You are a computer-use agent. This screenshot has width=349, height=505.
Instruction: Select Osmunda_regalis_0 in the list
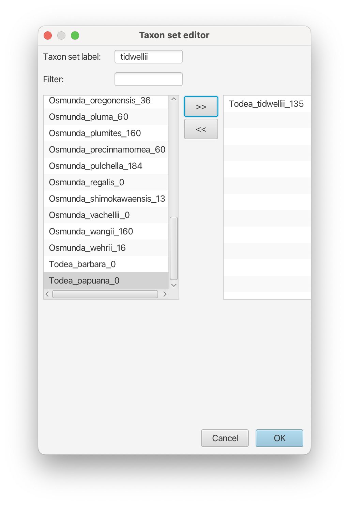pyautogui.click(x=106, y=182)
